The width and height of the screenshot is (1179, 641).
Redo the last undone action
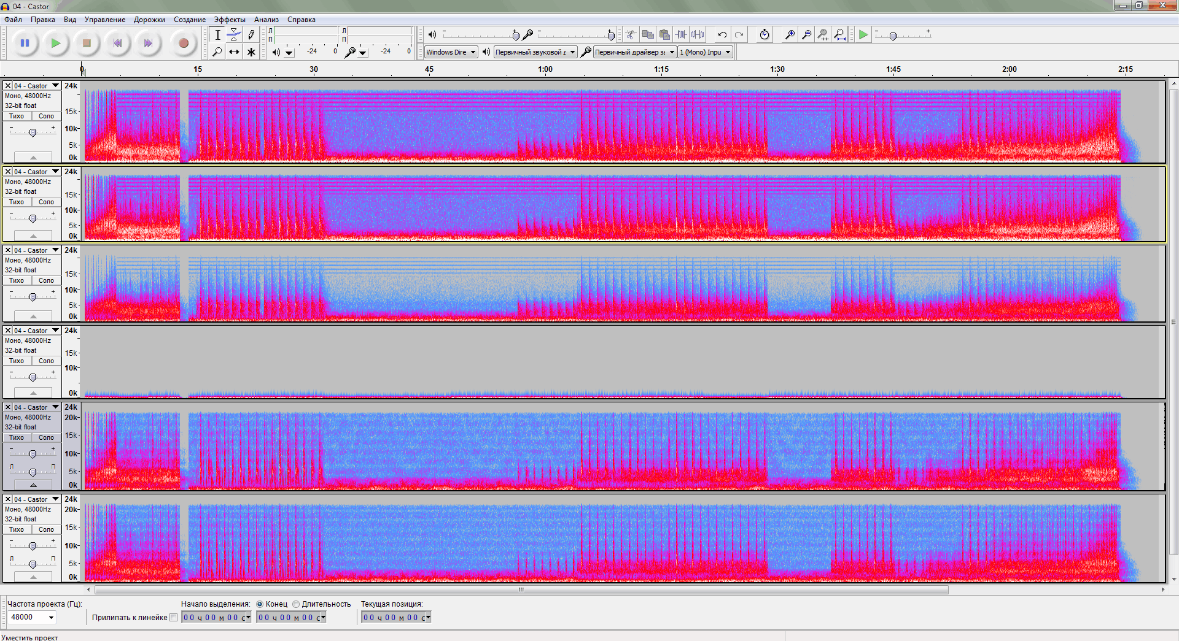[739, 35]
